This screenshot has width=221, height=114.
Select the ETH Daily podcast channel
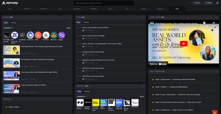[x=96, y=102]
